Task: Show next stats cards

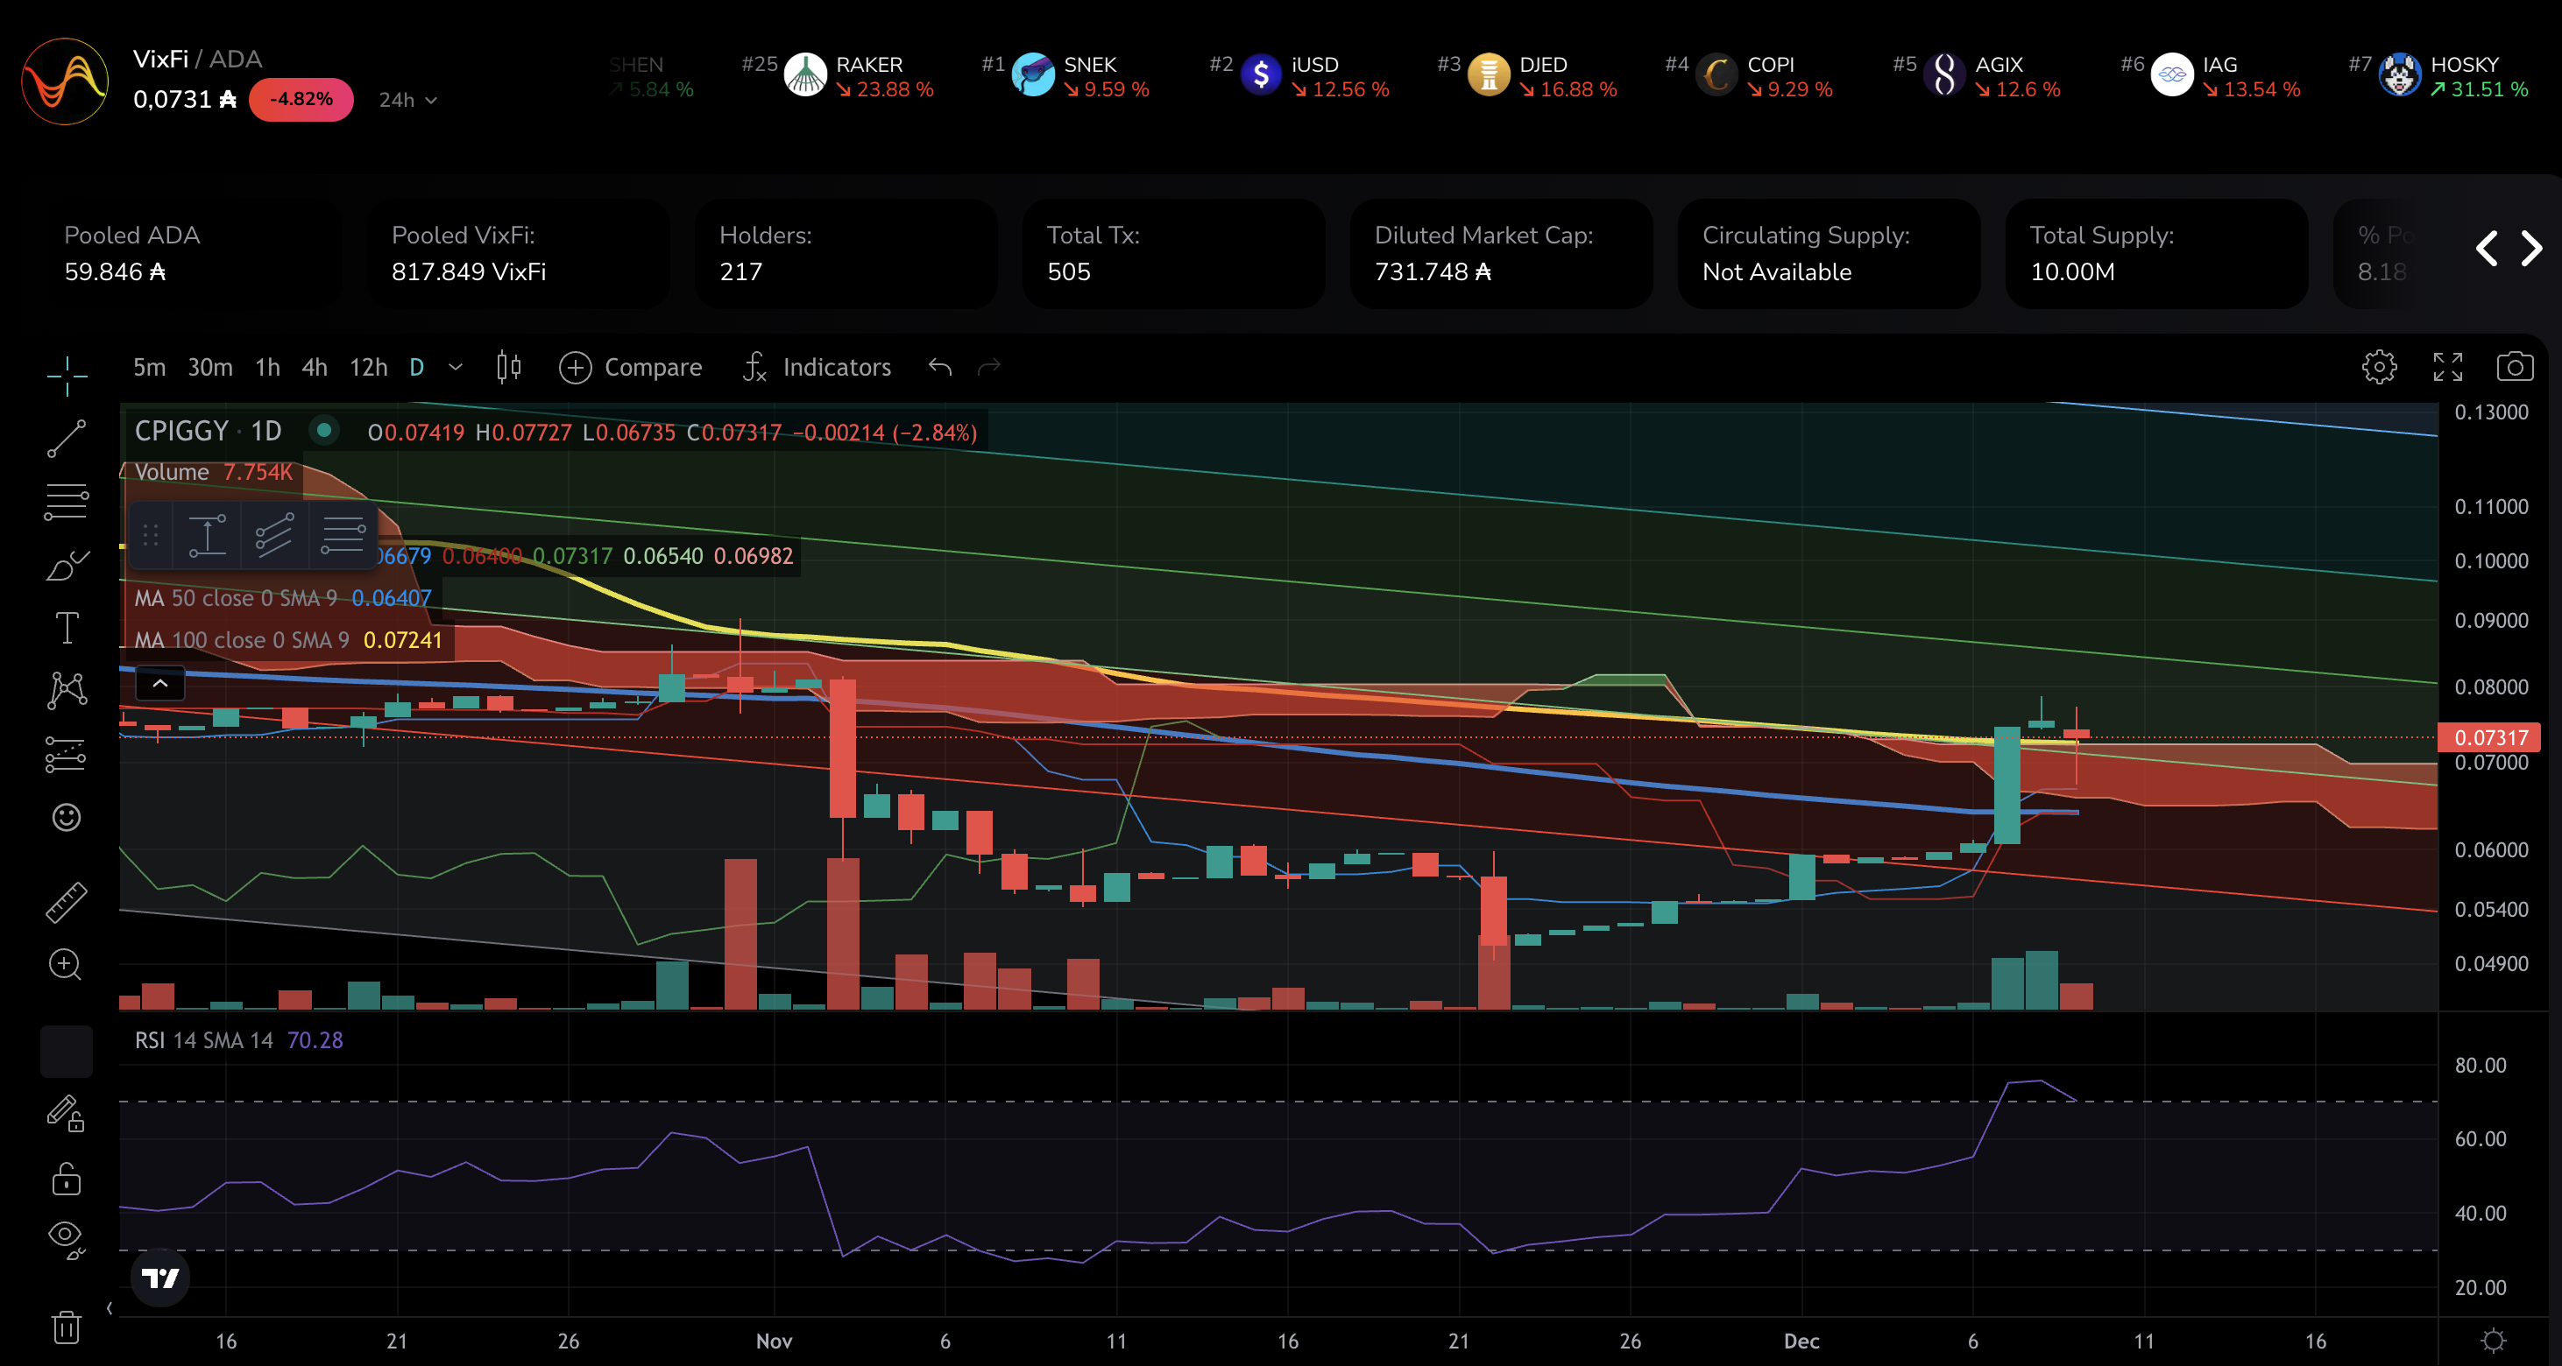Action: (x=2532, y=249)
